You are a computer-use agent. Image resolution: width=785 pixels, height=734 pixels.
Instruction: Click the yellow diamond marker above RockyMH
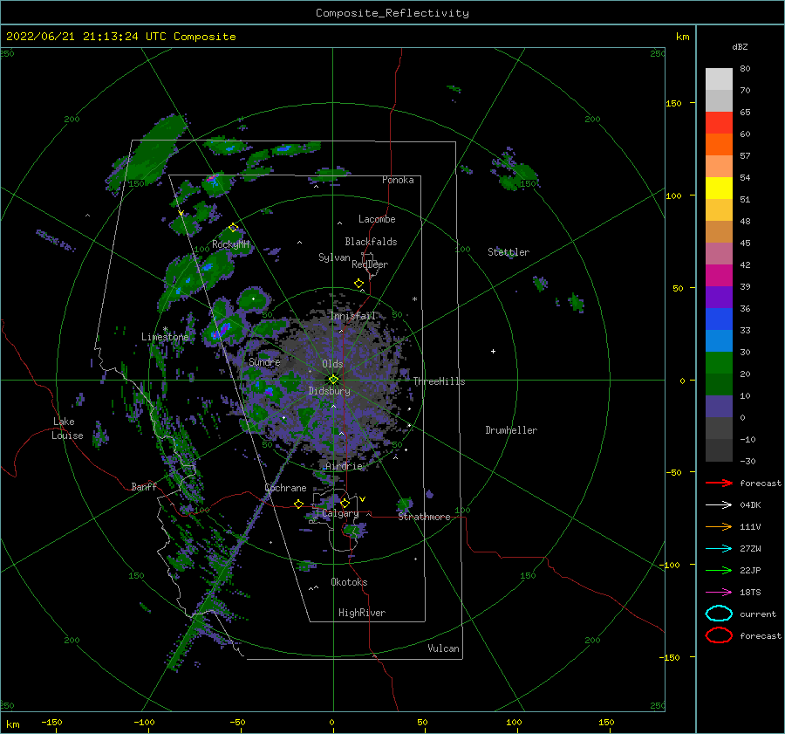pyautogui.click(x=233, y=228)
